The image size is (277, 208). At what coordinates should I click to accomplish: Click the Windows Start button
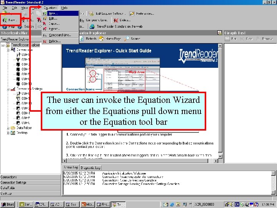click(8, 205)
